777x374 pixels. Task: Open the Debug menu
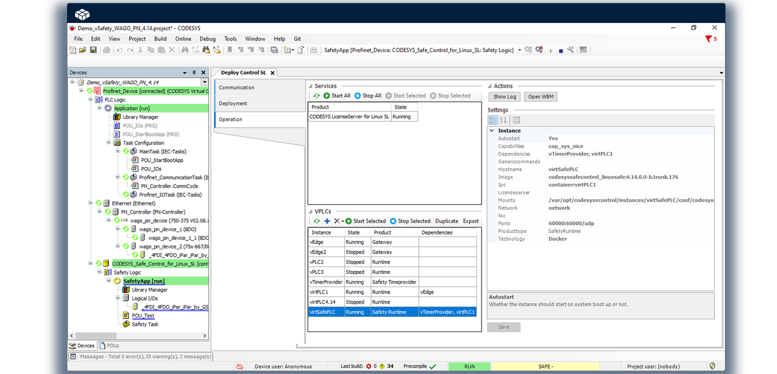tap(208, 39)
